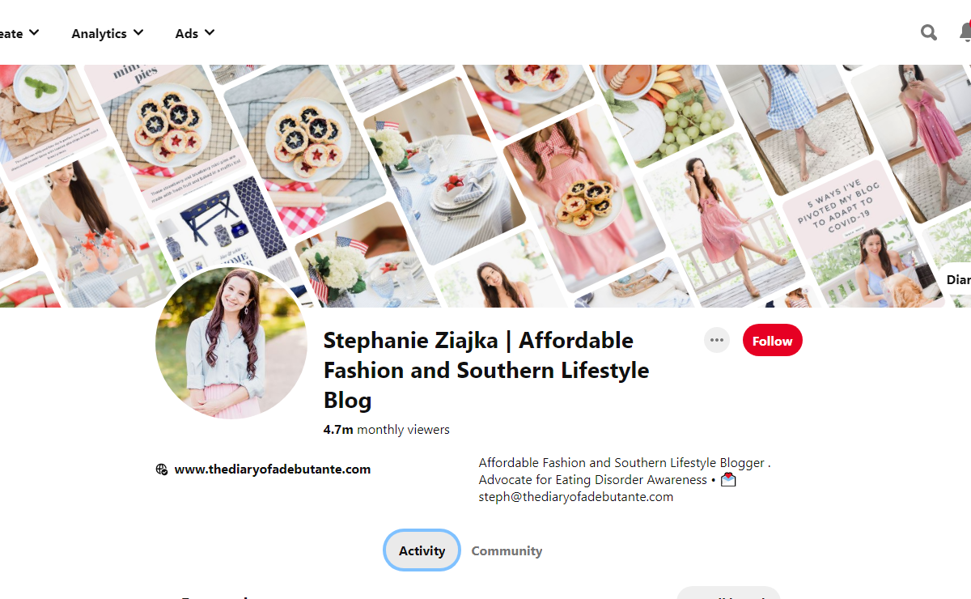Open the Create dropdown at top left

tap(19, 33)
